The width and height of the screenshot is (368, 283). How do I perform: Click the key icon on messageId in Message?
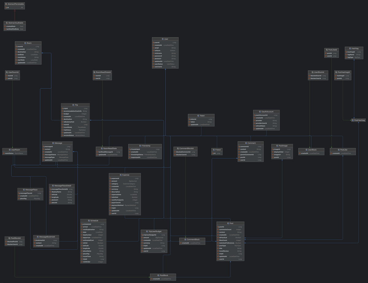tap(44, 146)
